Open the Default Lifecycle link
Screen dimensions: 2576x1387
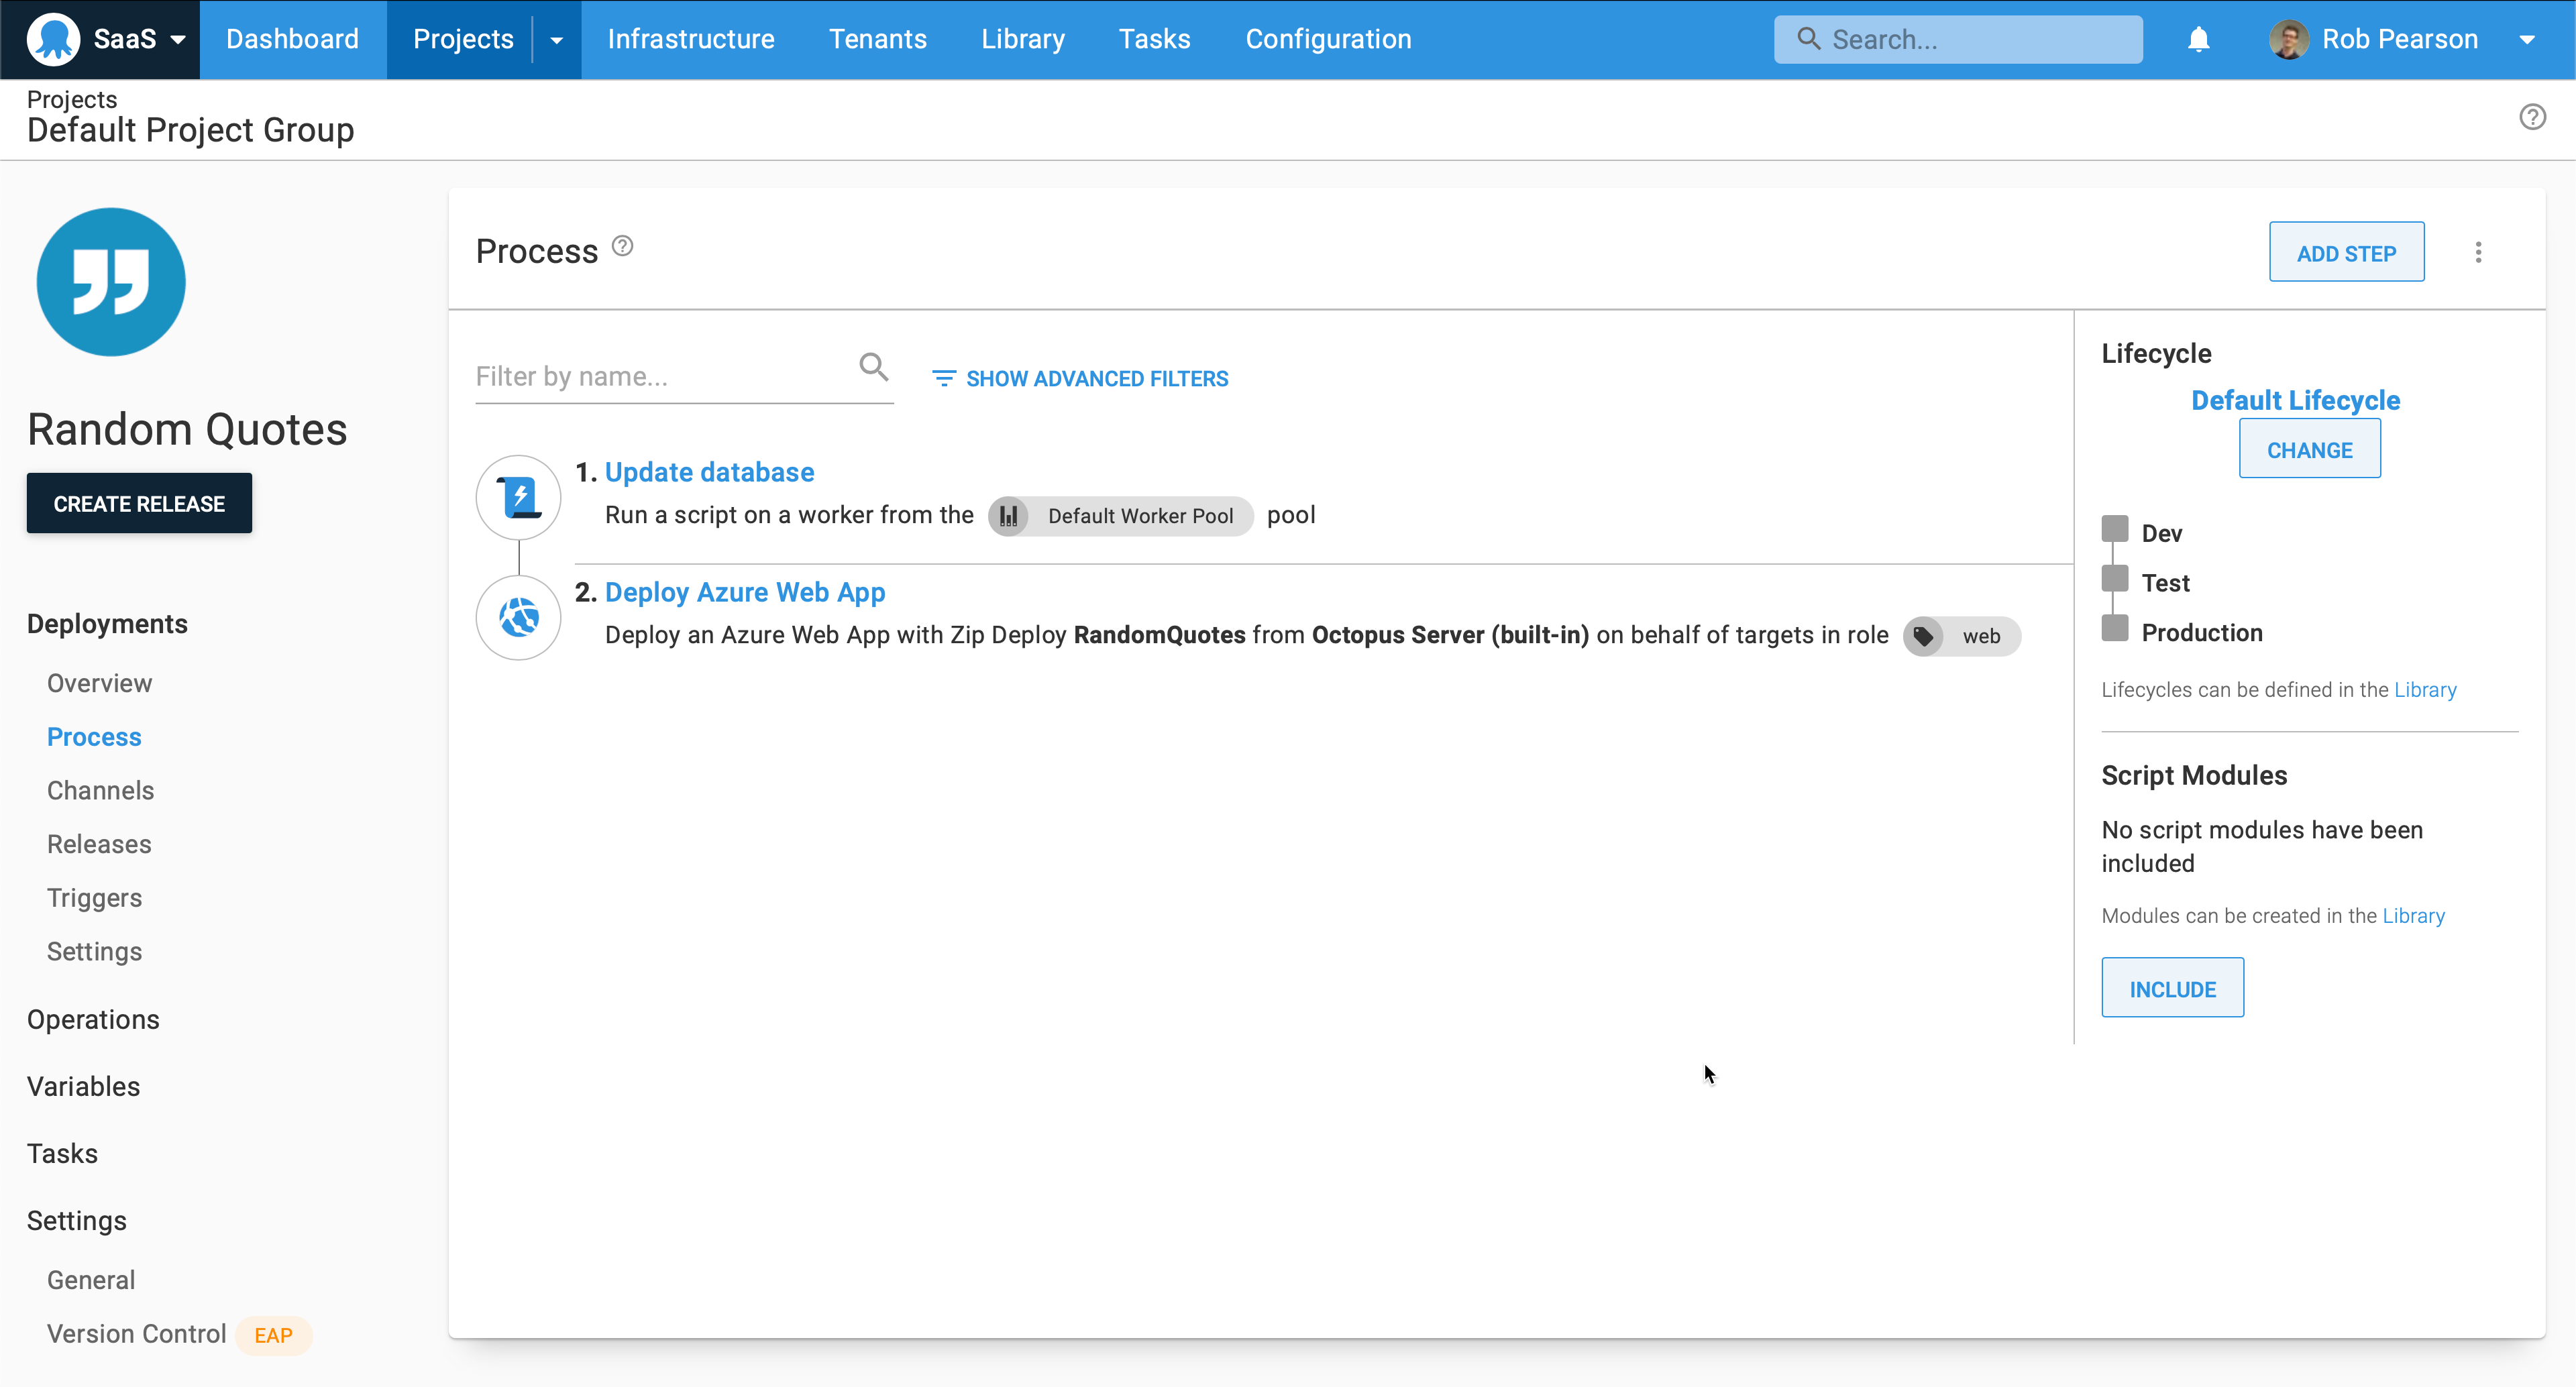pyautogui.click(x=2295, y=399)
